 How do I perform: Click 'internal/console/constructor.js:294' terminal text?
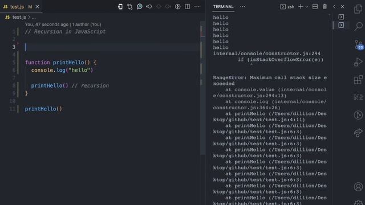click(267, 54)
